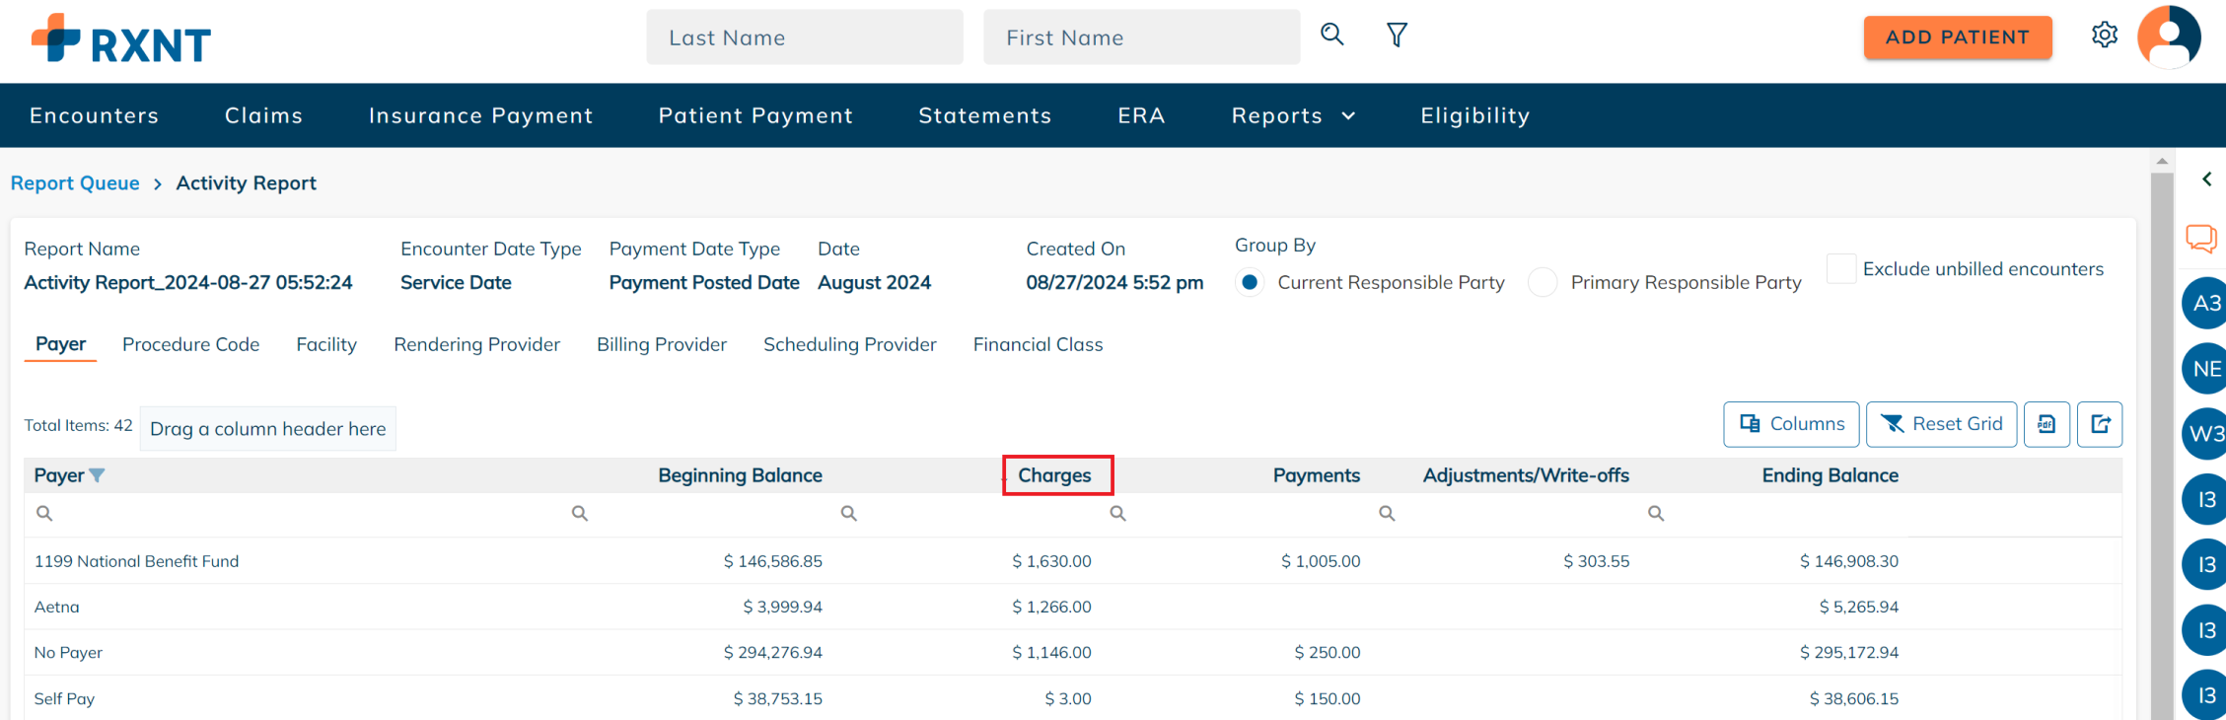The image size is (2226, 720).
Task: Open the user profile avatar
Action: pos(2168,37)
